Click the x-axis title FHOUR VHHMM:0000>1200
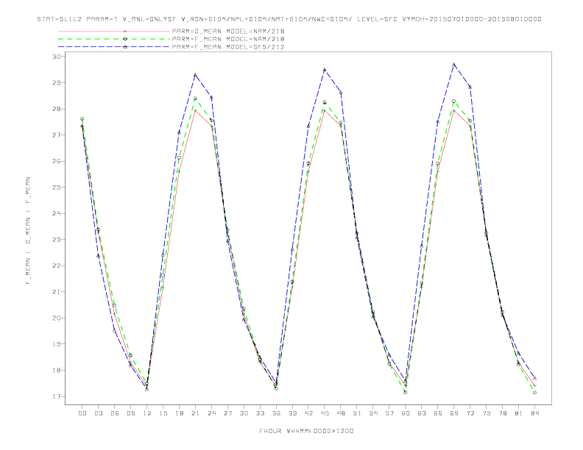 [x=306, y=431]
